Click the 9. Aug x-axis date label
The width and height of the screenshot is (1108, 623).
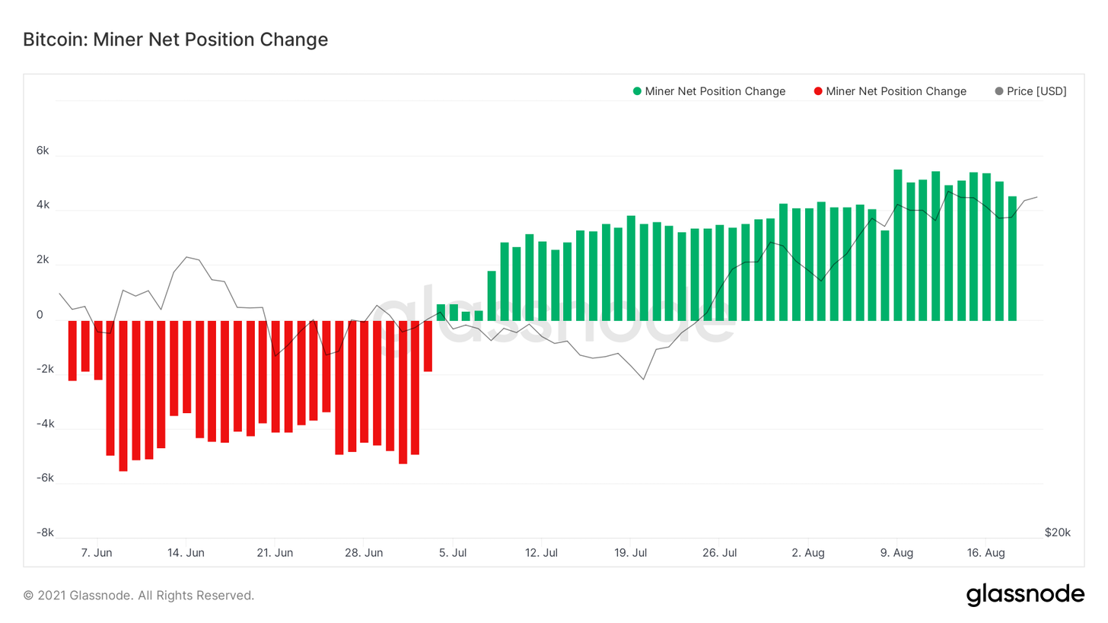point(897,552)
